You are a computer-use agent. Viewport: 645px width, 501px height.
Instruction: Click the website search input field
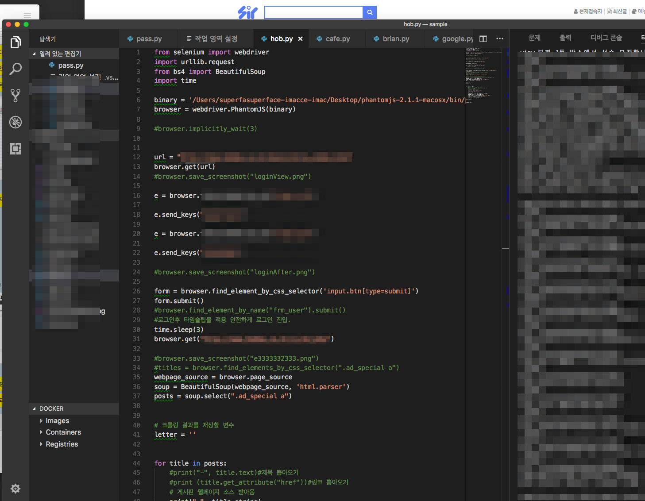click(313, 12)
